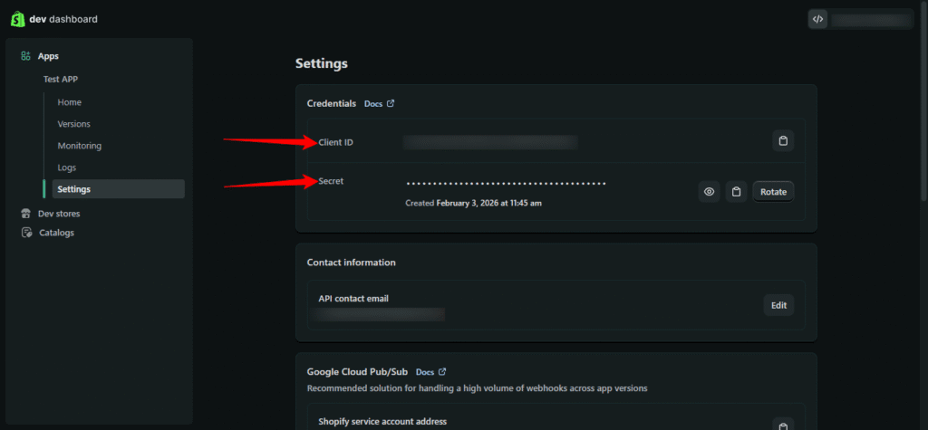Reveal the Secret using the eye icon
Screen dimensions: 928x430
click(709, 192)
